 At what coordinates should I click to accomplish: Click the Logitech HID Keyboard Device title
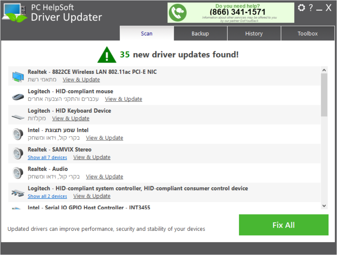point(69,111)
